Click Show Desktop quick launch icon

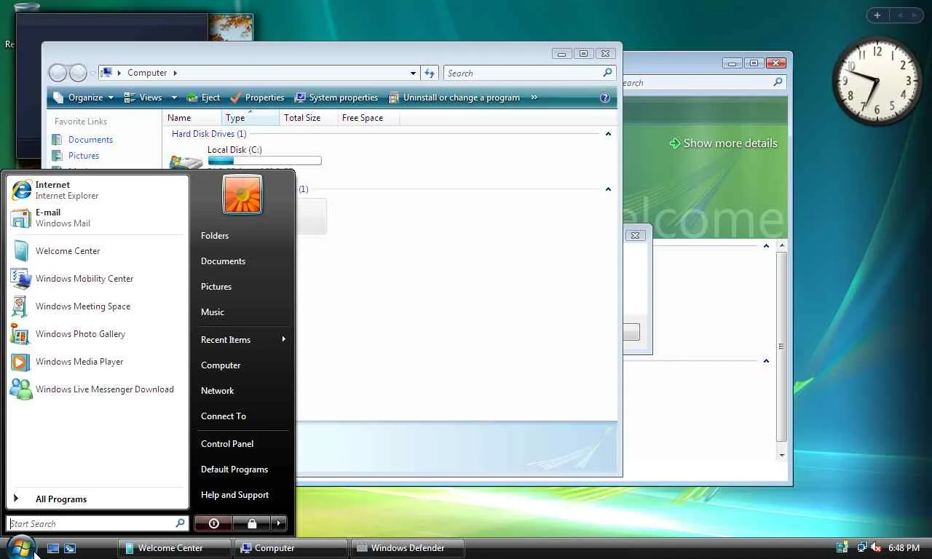pyautogui.click(x=53, y=548)
